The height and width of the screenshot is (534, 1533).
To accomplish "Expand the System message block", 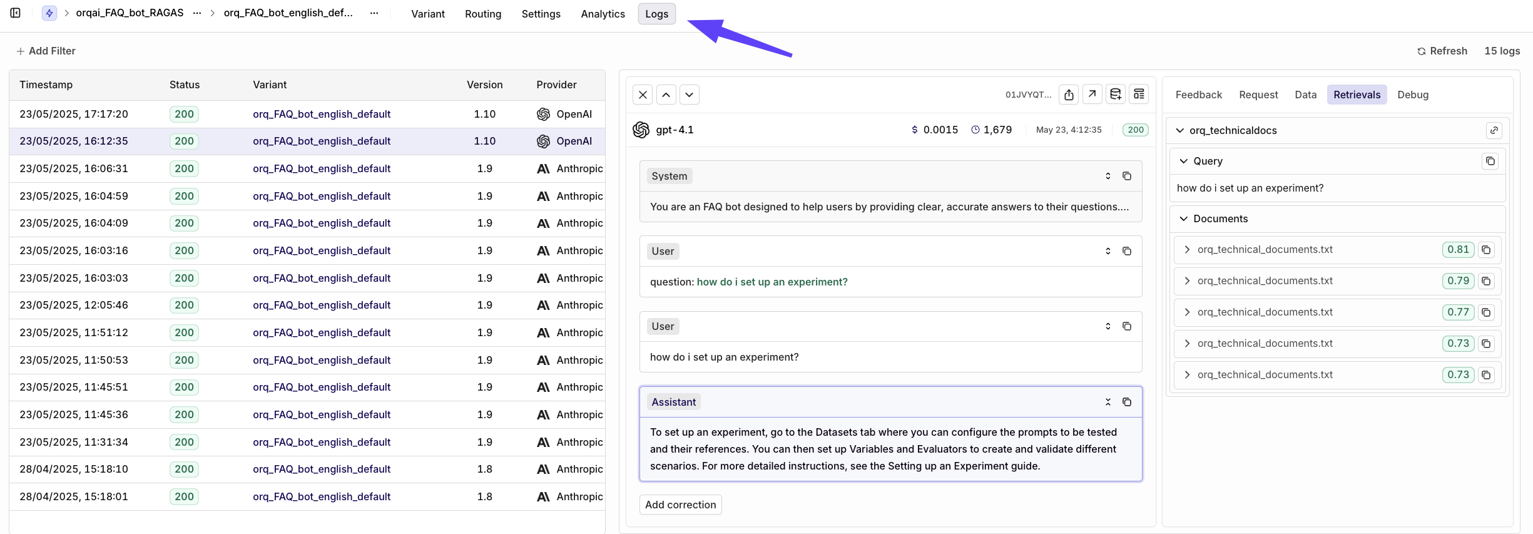I will (1108, 176).
